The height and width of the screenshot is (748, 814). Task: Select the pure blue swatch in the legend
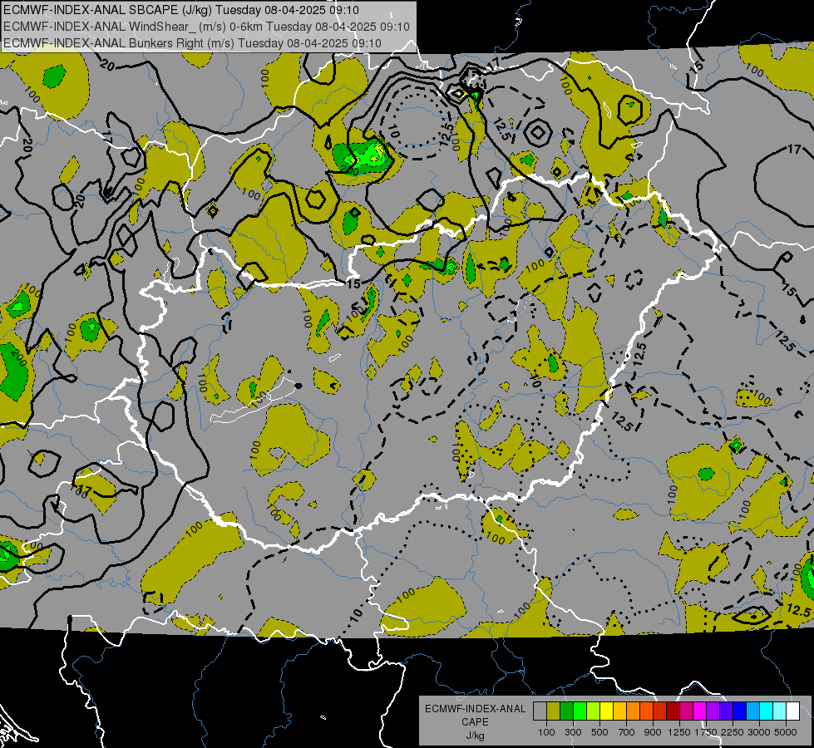(x=739, y=711)
